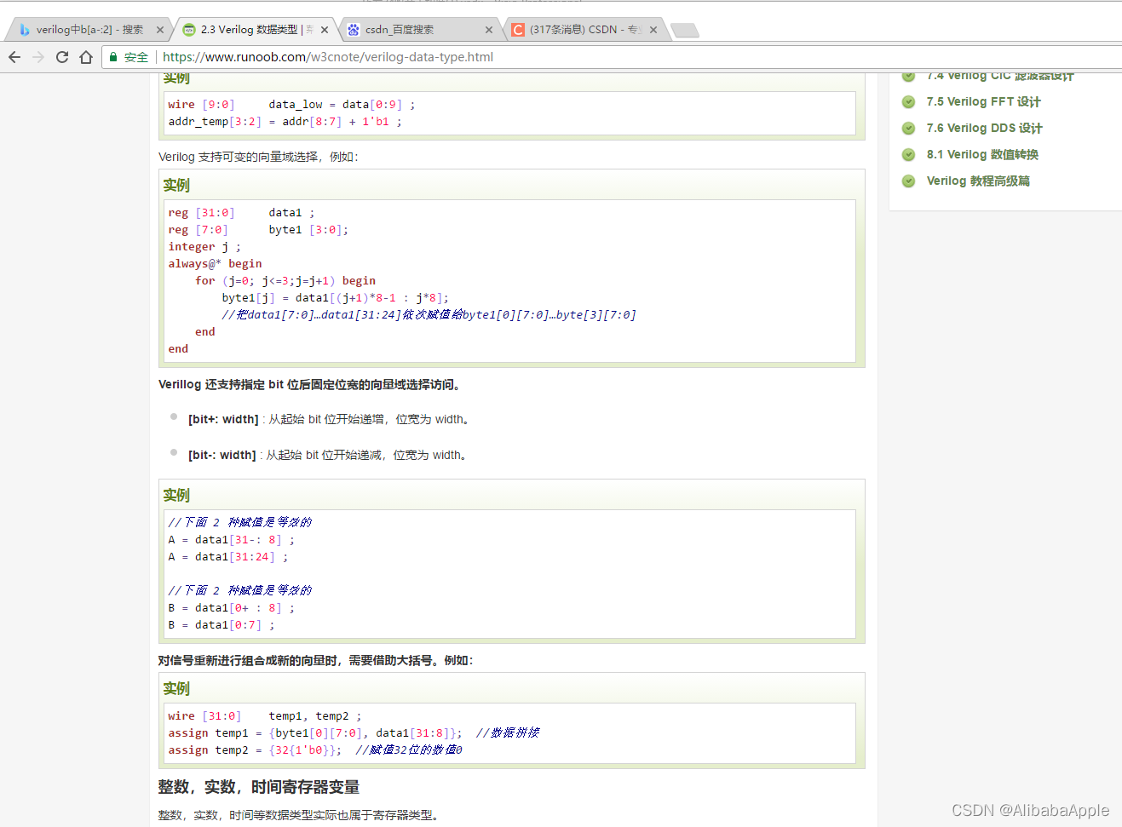
Task: Click the 整数，实数，时间寄存器变量 heading
Action: (x=259, y=787)
